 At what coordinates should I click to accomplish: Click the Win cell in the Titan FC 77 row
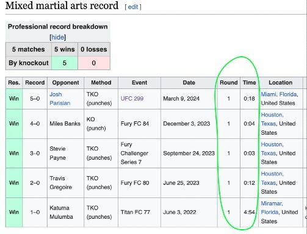(14, 212)
